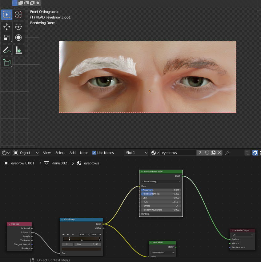Open the Add menu in node editor

(x=73, y=153)
